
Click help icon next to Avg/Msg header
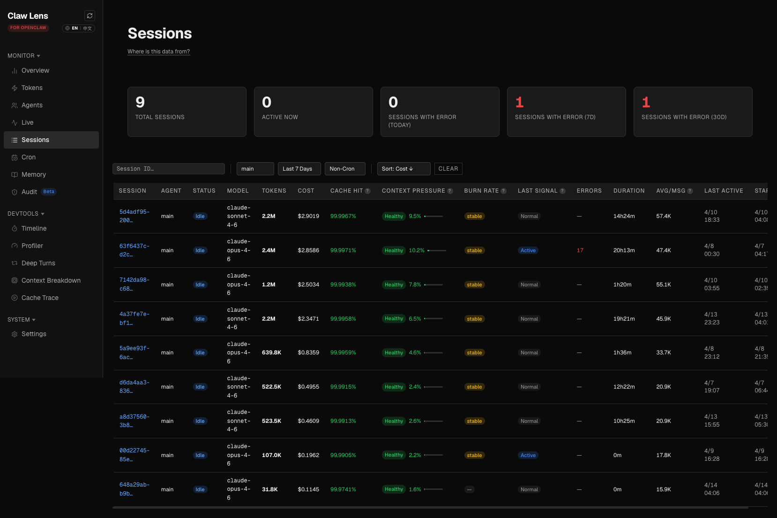pyautogui.click(x=690, y=191)
